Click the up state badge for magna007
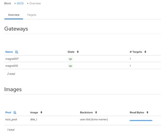This screenshot has height=136, width=161. [x=70, y=59]
